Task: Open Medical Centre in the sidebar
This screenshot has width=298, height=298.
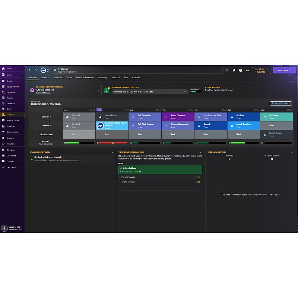Action: coord(13,120)
